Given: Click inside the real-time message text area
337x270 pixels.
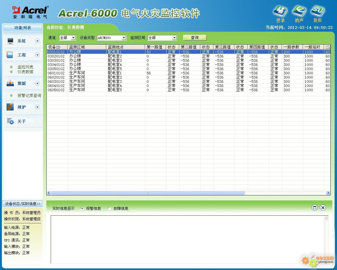Looking at the screenshot, I should tap(187, 239).
